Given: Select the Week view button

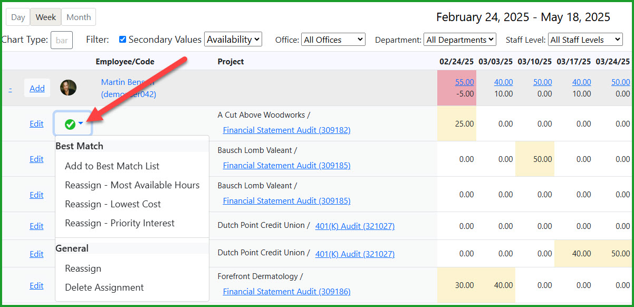Looking at the screenshot, I should (46, 17).
